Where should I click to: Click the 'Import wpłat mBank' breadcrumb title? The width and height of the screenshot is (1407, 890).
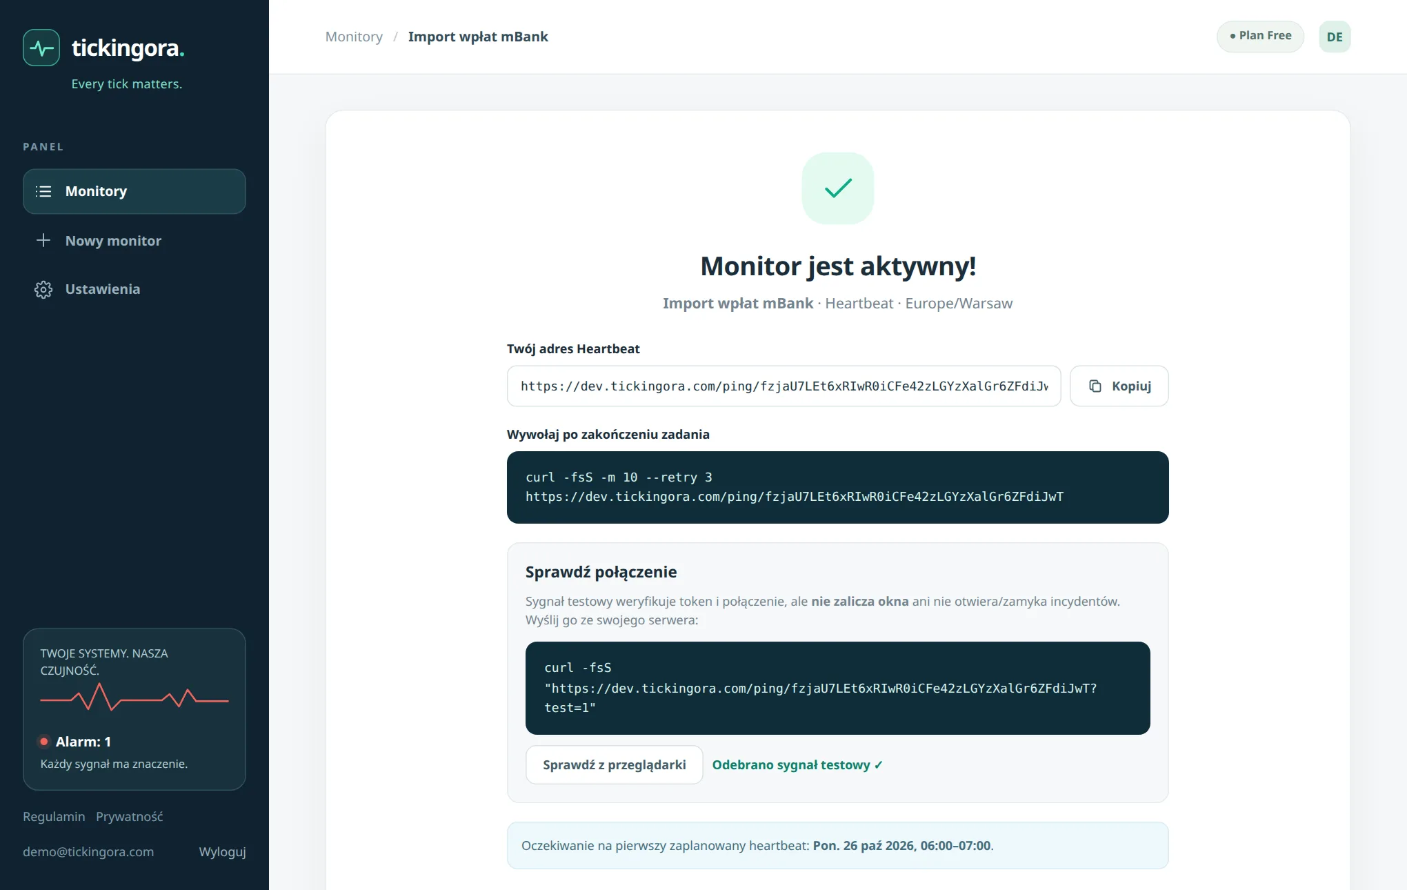click(x=478, y=37)
